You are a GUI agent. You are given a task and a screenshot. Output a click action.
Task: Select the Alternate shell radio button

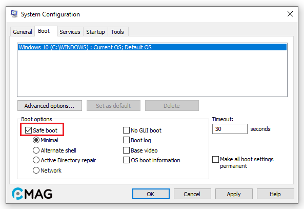pos(36,150)
